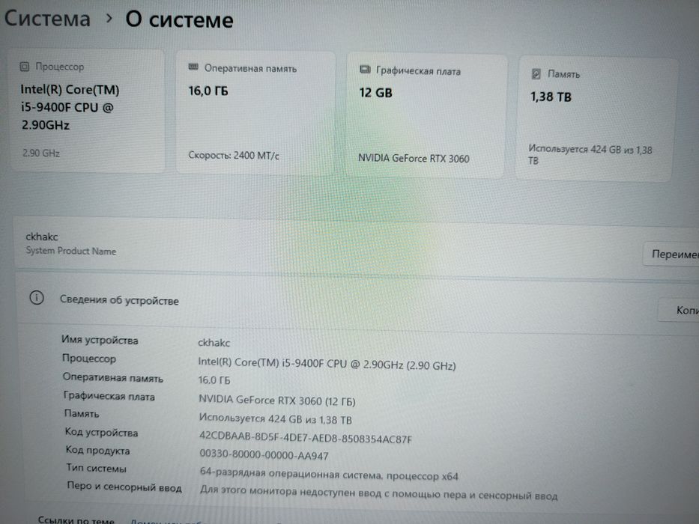Click the small 2.90 GHz caption in processor card

click(x=41, y=153)
